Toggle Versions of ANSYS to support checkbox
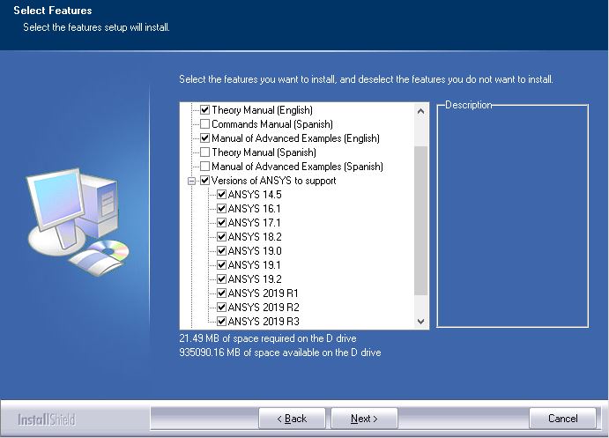This screenshot has width=609, height=438. pyautogui.click(x=205, y=181)
